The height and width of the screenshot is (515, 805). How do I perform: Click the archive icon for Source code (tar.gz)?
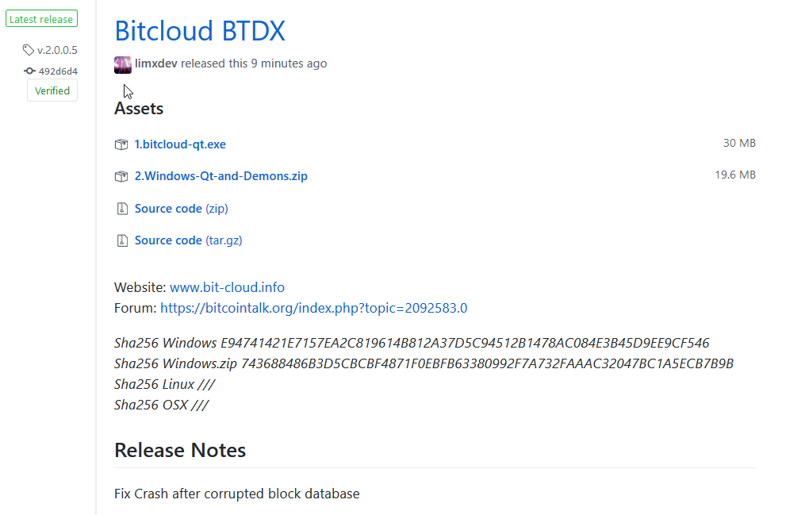(x=122, y=240)
